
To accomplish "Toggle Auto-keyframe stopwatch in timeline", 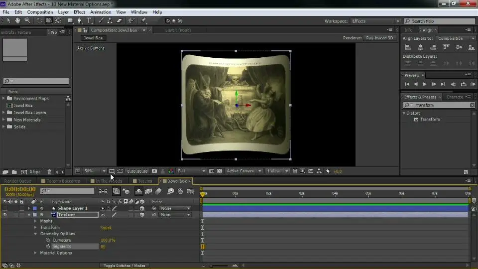I will pos(180,191).
